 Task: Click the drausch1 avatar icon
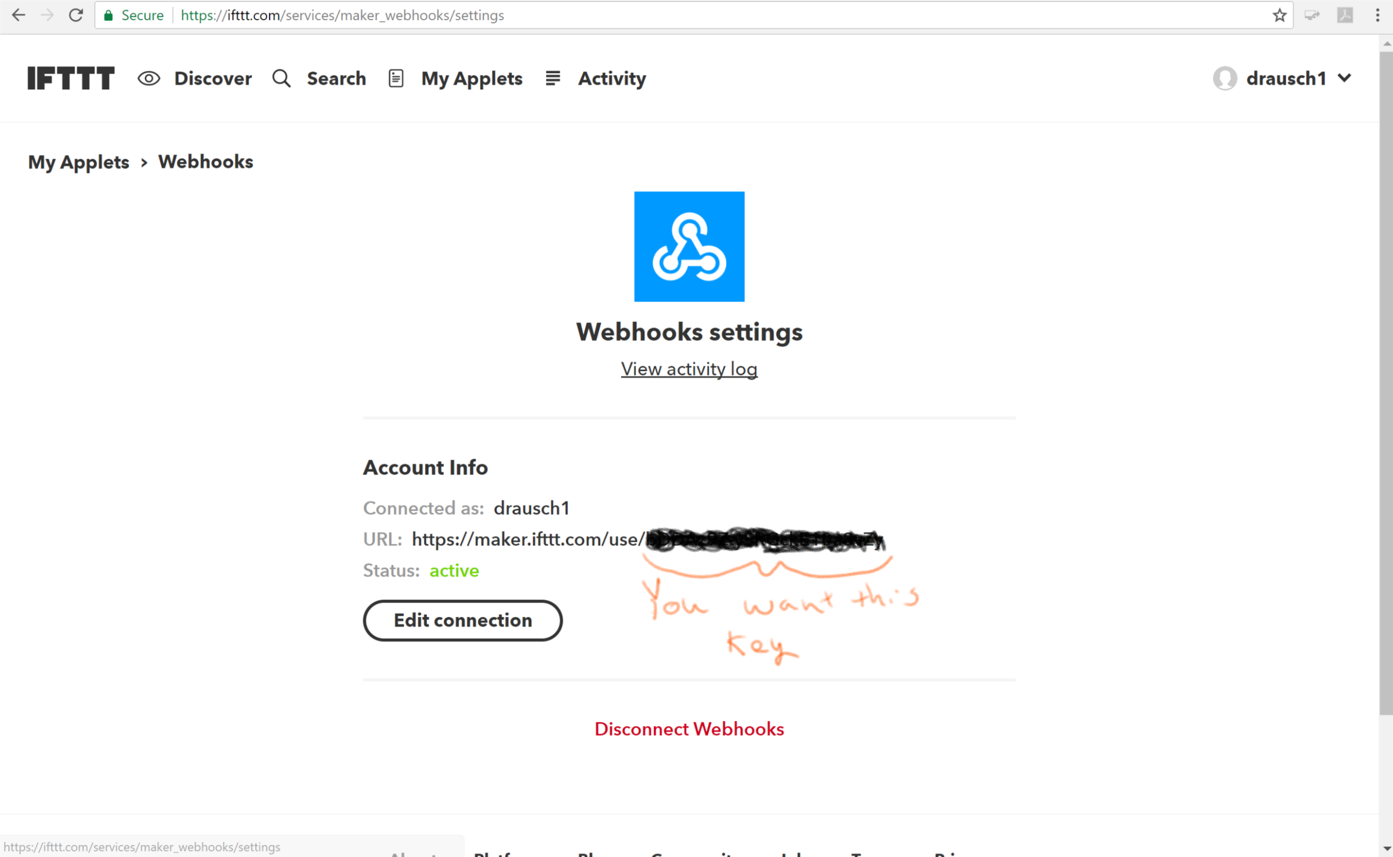[x=1225, y=78]
